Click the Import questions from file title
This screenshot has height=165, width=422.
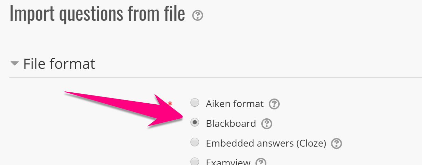tap(97, 14)
